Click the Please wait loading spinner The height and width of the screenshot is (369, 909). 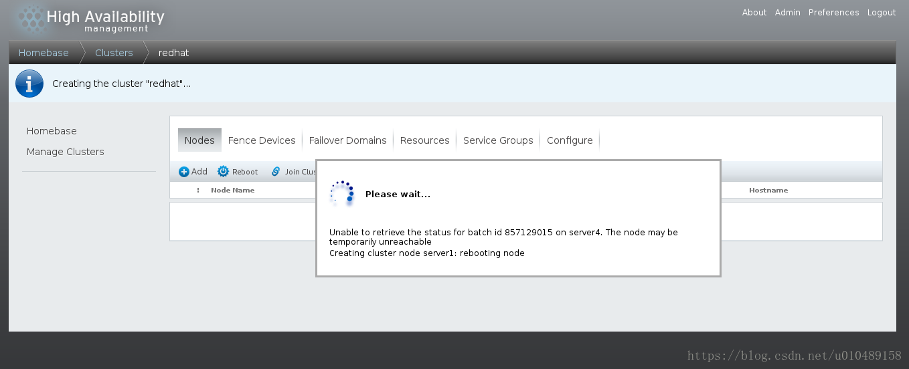pos(341,193)
